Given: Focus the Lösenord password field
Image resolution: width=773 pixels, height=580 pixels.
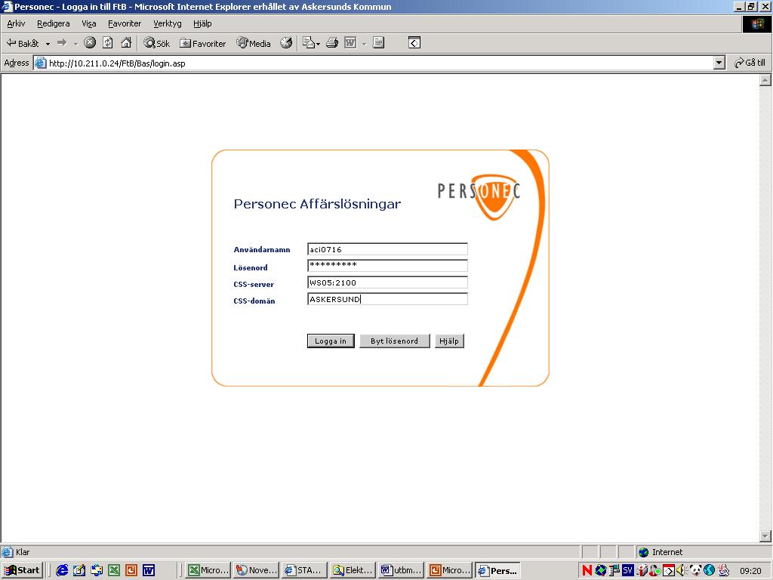Looking at the screenshot, I should tap(387, 266).
